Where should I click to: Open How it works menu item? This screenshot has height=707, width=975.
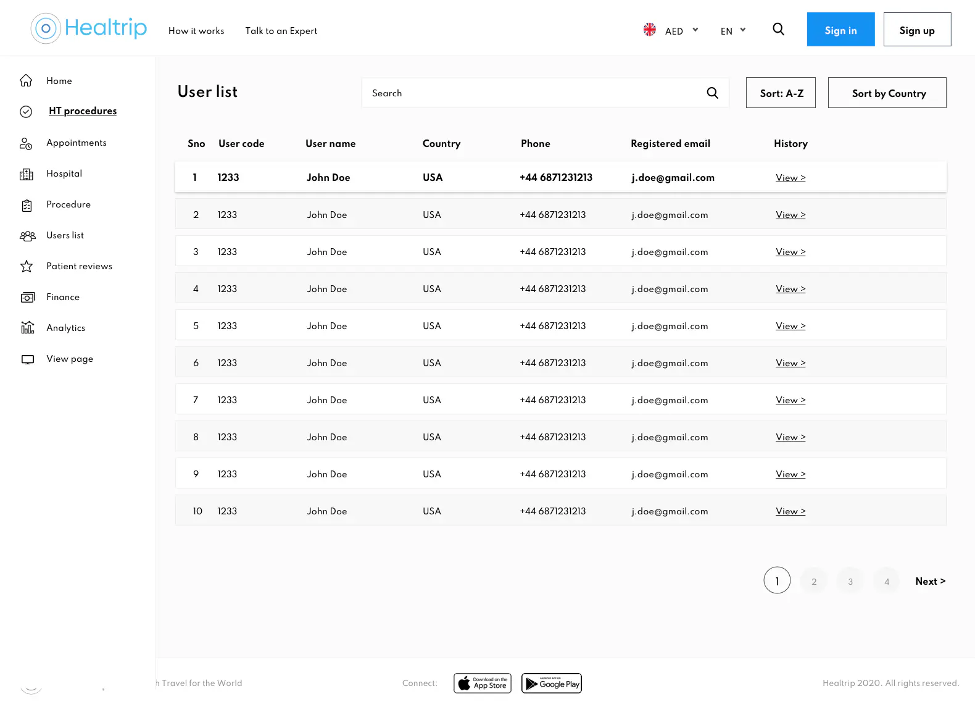[196, 31]
